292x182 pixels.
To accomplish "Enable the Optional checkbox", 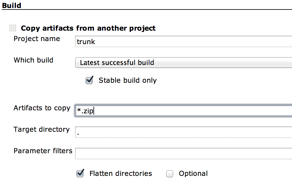I will pos(170,174).
